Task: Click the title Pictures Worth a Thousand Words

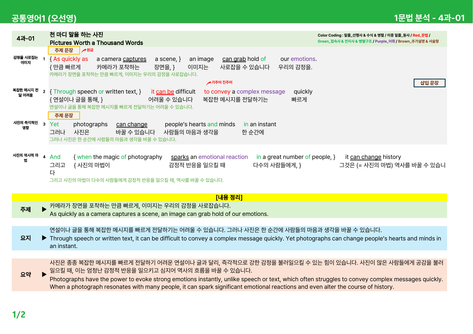Action: (96, 43)
